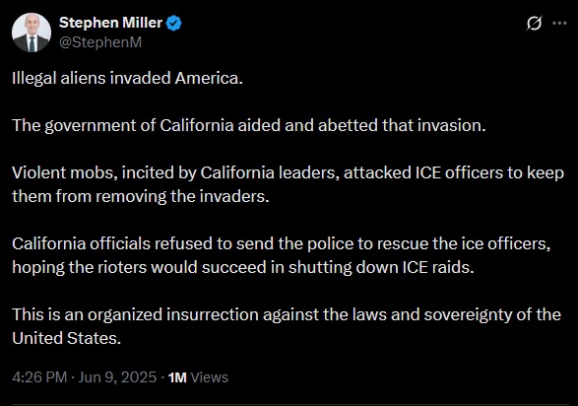
Task: Click the Stephen Miller display name
Action: tap(110, 23)
